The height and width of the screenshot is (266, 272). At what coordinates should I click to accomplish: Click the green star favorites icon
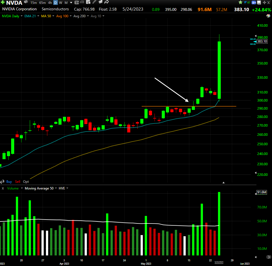(241, 3)
